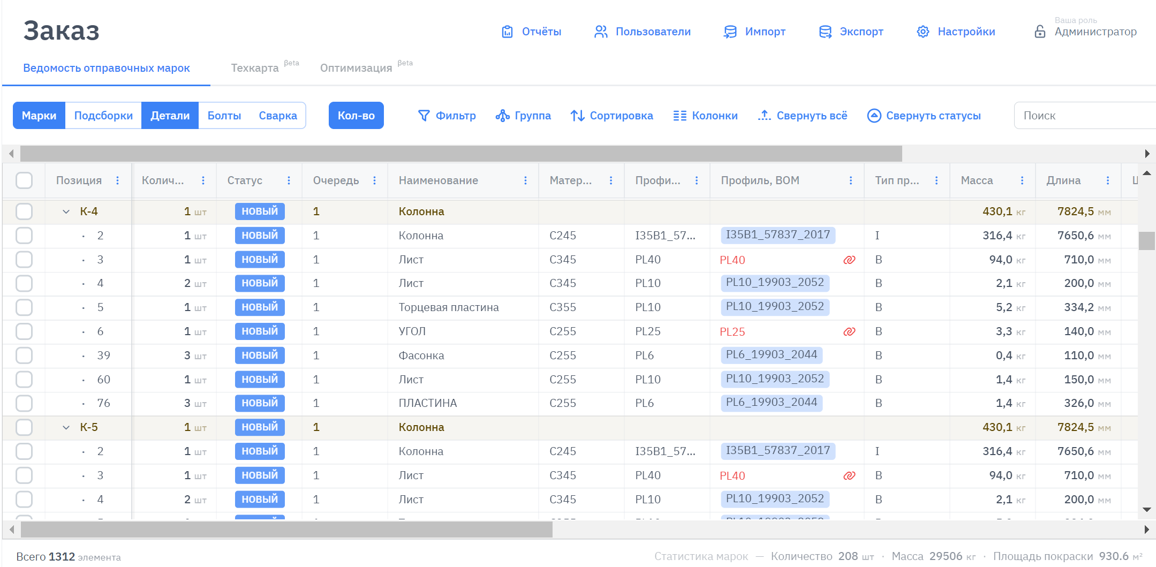
Task: Click upper scrollbar right arrow
Action: [1147, 154]
